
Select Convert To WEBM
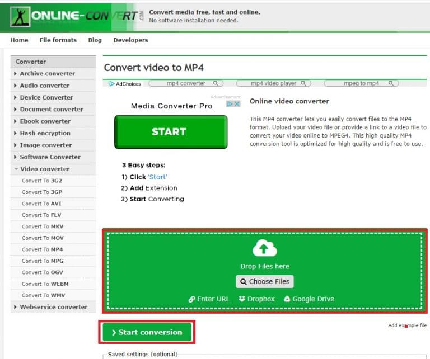[x=53, y=284]
